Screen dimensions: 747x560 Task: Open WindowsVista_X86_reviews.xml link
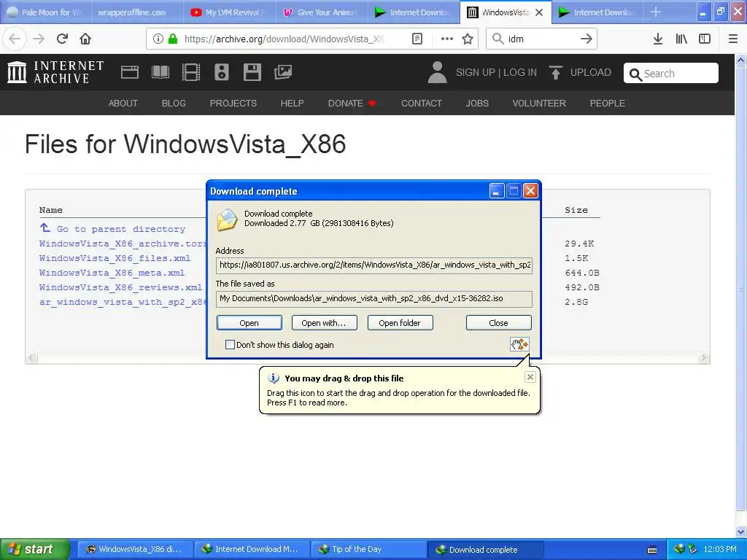click(x=120, y=287)
